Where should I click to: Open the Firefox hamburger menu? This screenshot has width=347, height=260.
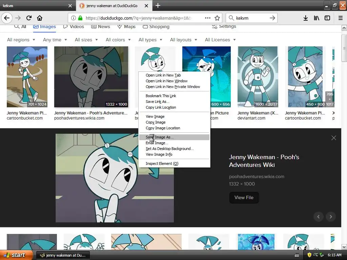point(341,18)
